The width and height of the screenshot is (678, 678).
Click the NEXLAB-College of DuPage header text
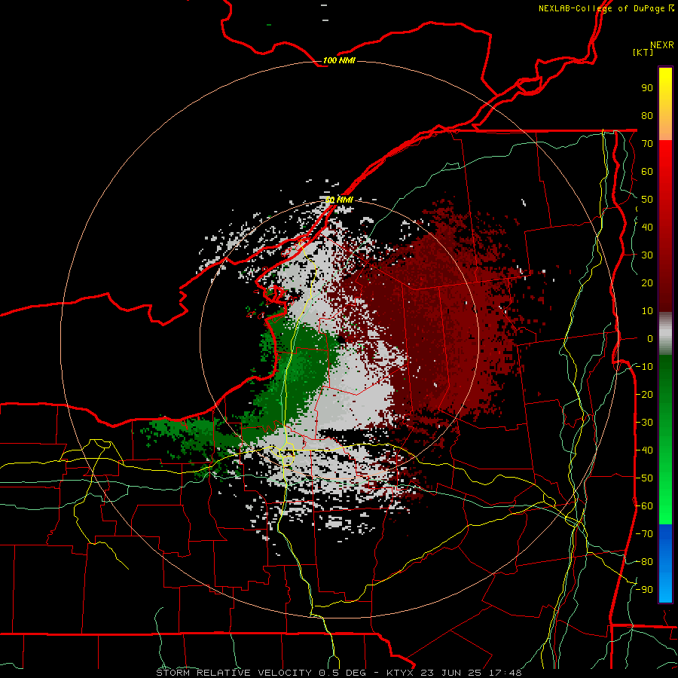pyautogui.click(x=601, y=8)
